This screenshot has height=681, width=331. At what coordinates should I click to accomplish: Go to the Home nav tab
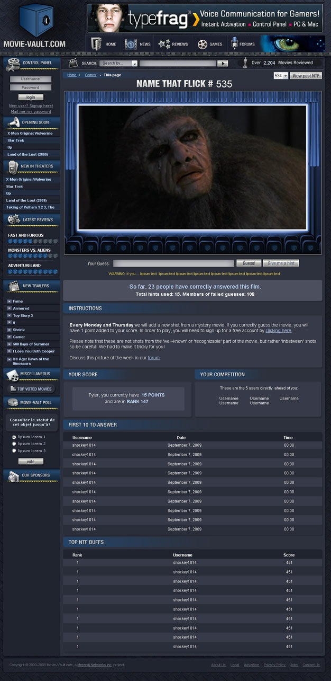tap(105, 44)
